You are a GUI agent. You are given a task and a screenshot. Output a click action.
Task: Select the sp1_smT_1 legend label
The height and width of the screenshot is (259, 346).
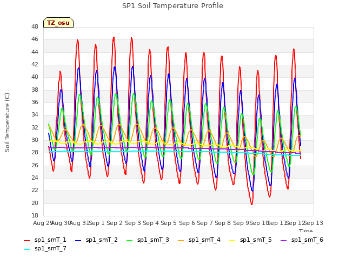coord(50,240)
